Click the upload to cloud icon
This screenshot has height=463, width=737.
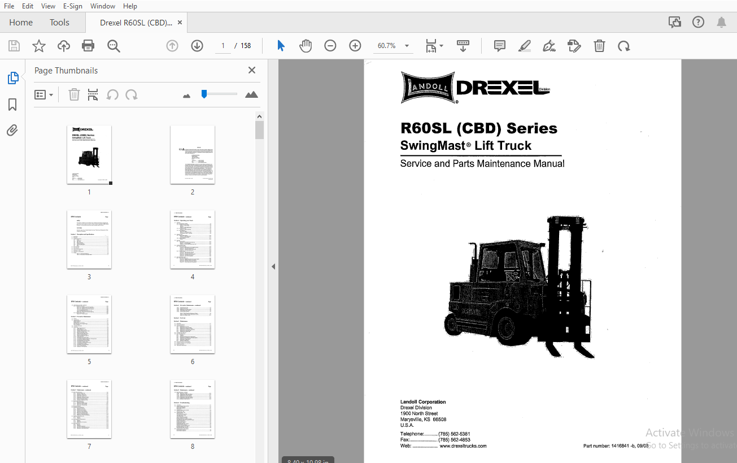pyautogui.click(x=64, y=46)
